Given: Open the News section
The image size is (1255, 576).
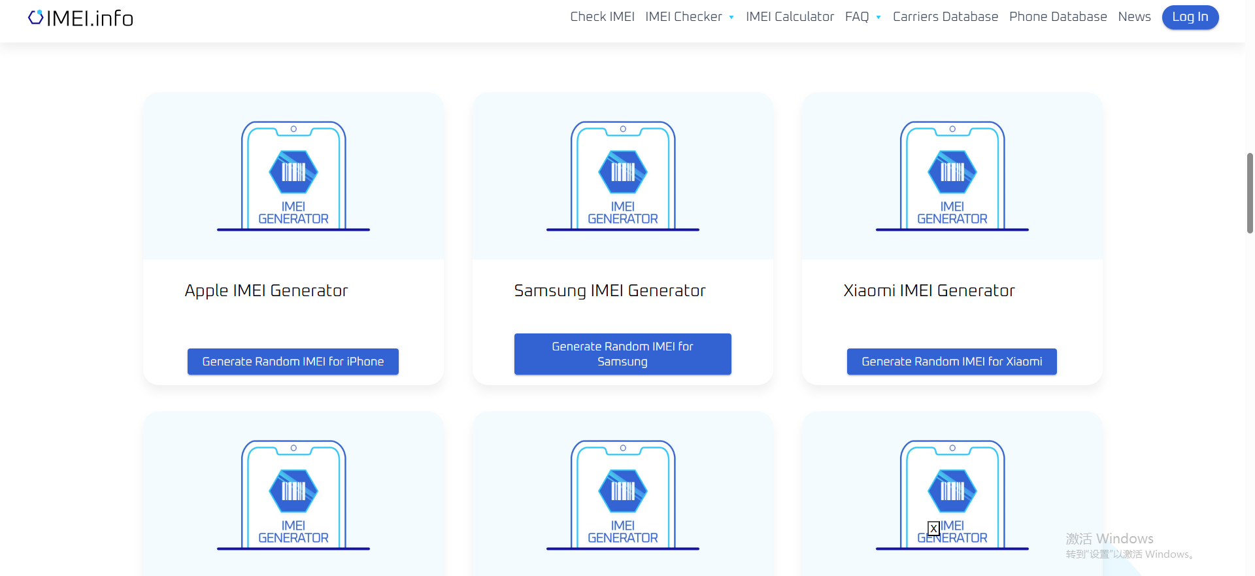Looking at the screenshot, I should click(1134, 17).
